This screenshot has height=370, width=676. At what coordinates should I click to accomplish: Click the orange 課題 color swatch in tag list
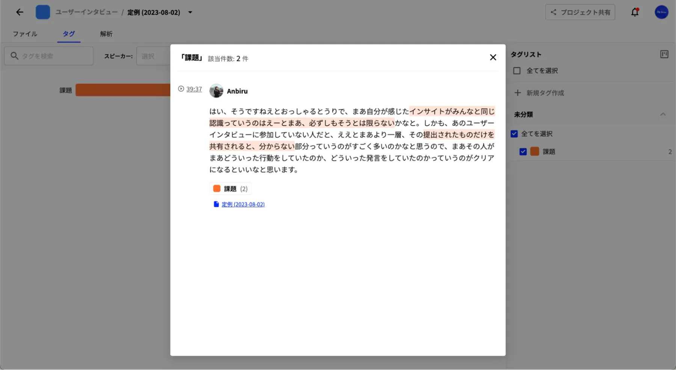(534, 152)
